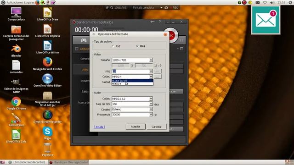Switch to SimpleScreenRecorder taskbar entry
Image resolution: width=294 pixels, height=165 pixels.
[27, 162]
